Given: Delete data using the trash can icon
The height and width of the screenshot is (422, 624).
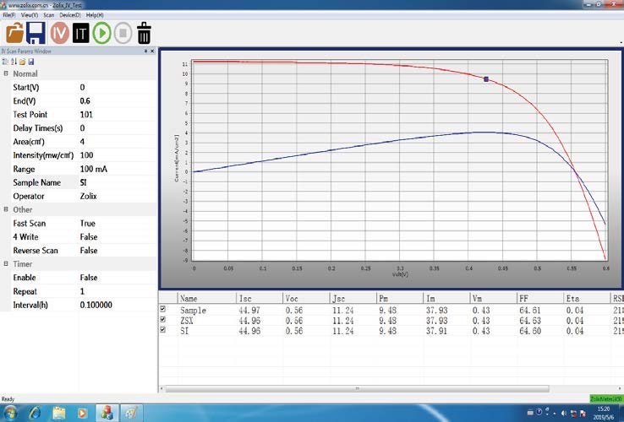Looking at the screenshot, I should [x=145, y=33].
